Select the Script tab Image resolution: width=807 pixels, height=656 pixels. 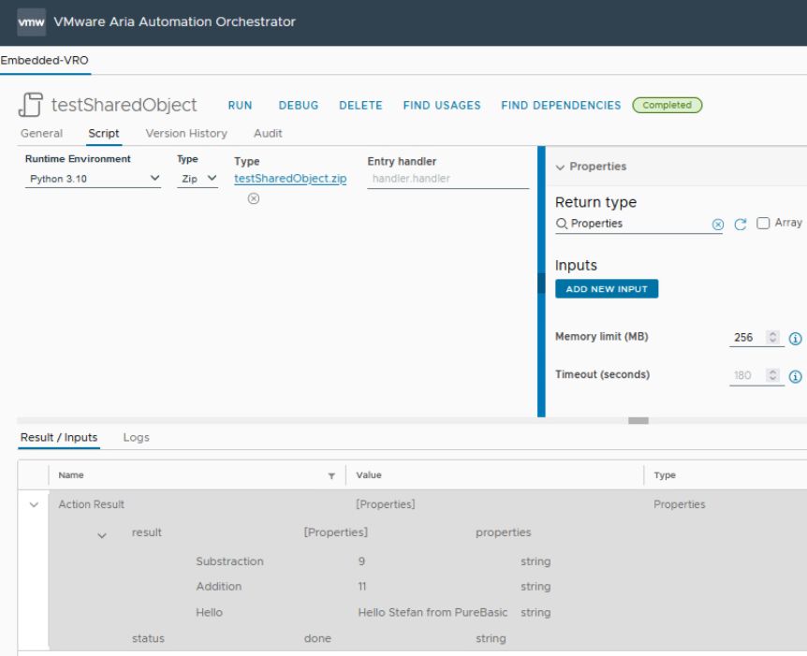point(103,133)
